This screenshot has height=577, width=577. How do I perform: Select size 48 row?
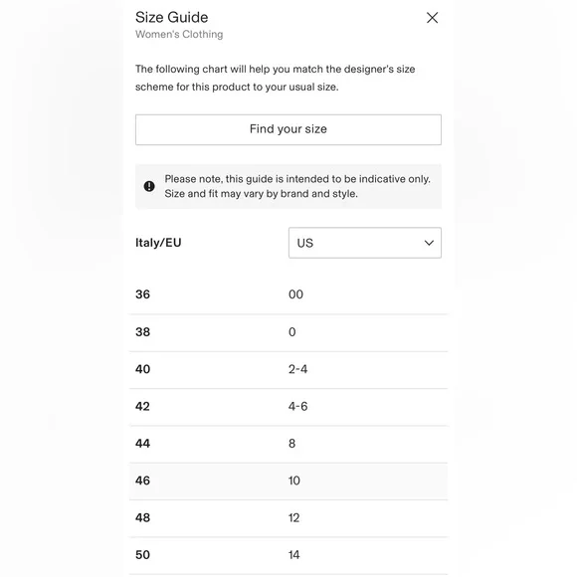click(288, 518)
